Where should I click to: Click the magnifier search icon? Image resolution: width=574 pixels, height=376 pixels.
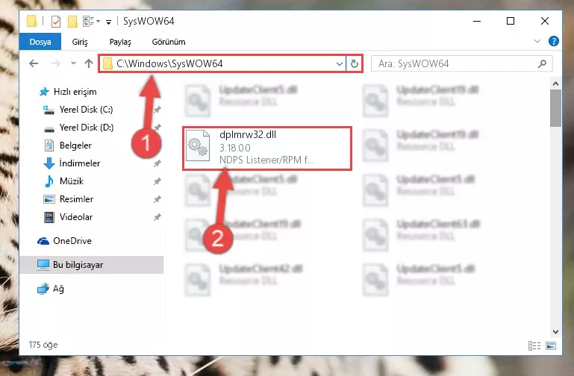point(542,63)
